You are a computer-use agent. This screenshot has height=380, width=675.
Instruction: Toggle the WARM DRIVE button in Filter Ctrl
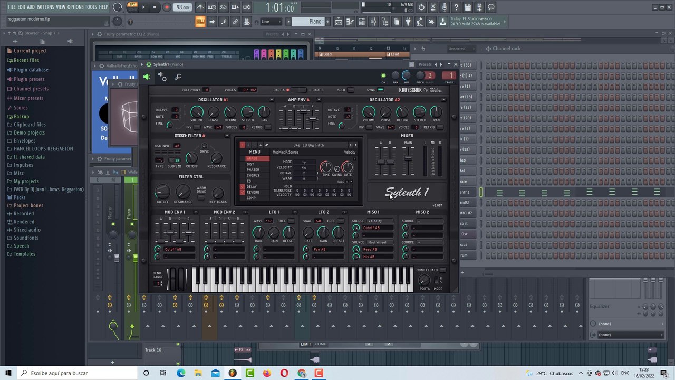201,197
